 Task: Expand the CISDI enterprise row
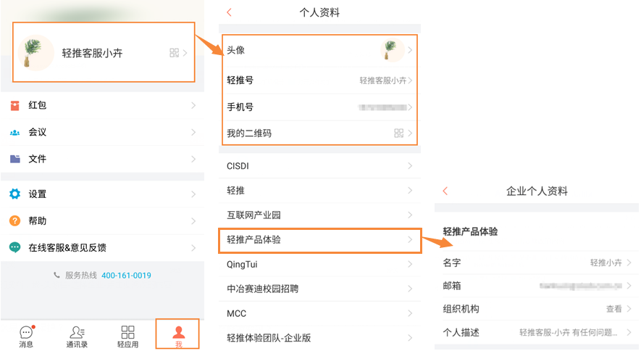tap(319, 166)
